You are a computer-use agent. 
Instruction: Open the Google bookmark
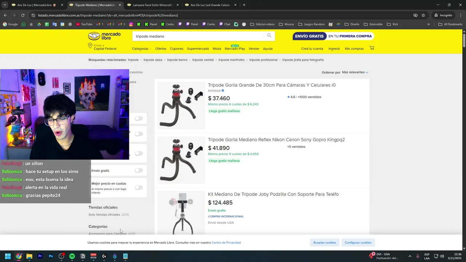tap(11, 24)
